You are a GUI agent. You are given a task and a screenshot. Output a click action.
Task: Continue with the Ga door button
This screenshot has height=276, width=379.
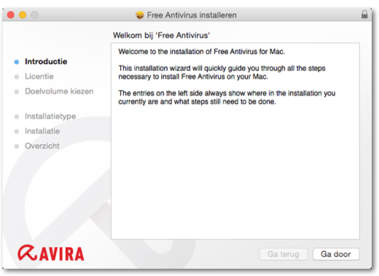(x=336, y=254)
